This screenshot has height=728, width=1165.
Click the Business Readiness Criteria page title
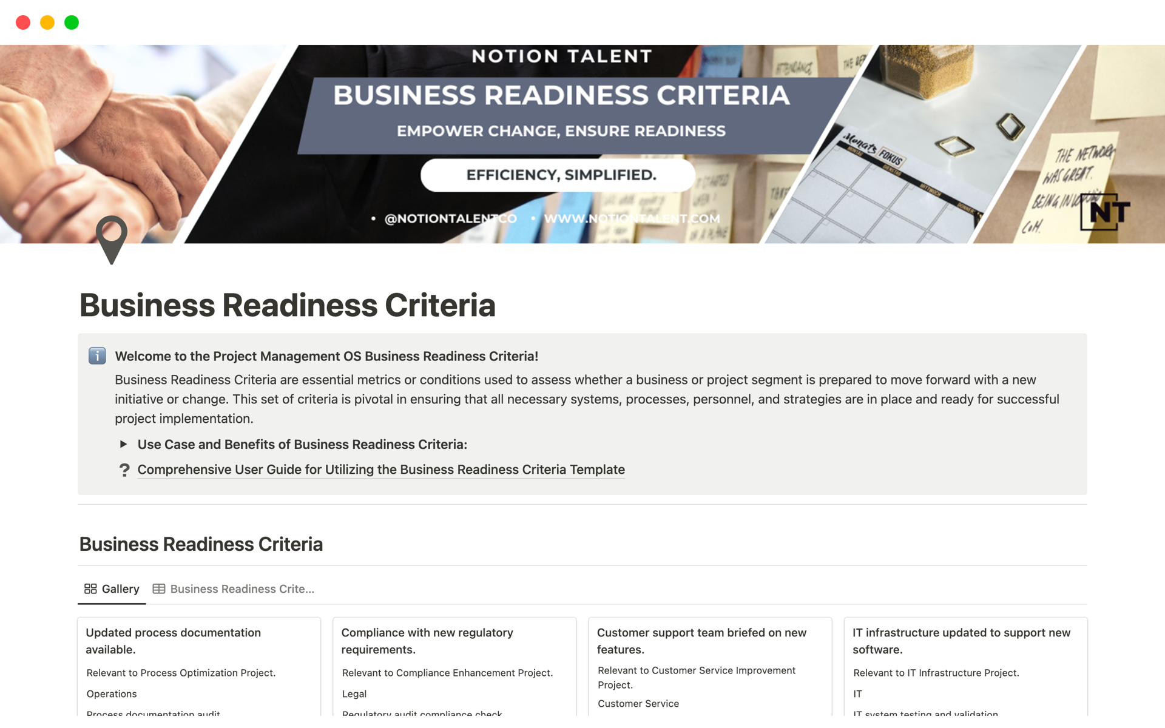[x=287, y=305]
